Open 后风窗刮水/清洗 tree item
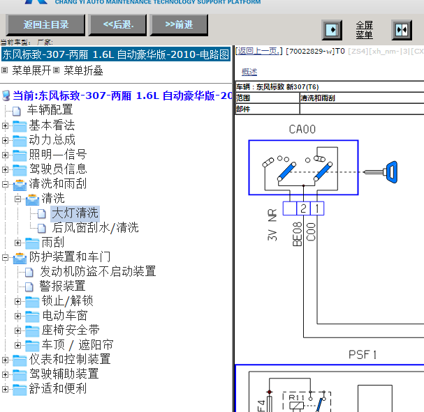424x412 pixels. tap(95, 227)
